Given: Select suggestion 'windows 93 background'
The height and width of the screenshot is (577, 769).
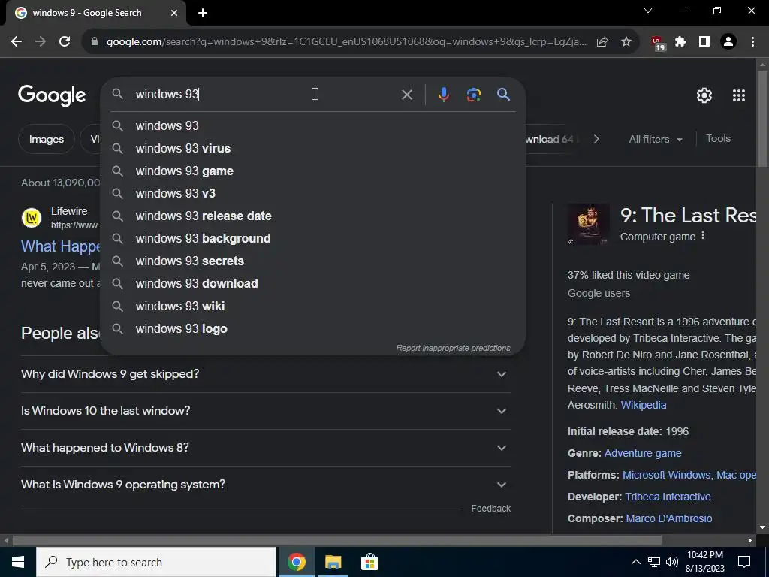Looking at the screenshot, I should coord(313,238).
